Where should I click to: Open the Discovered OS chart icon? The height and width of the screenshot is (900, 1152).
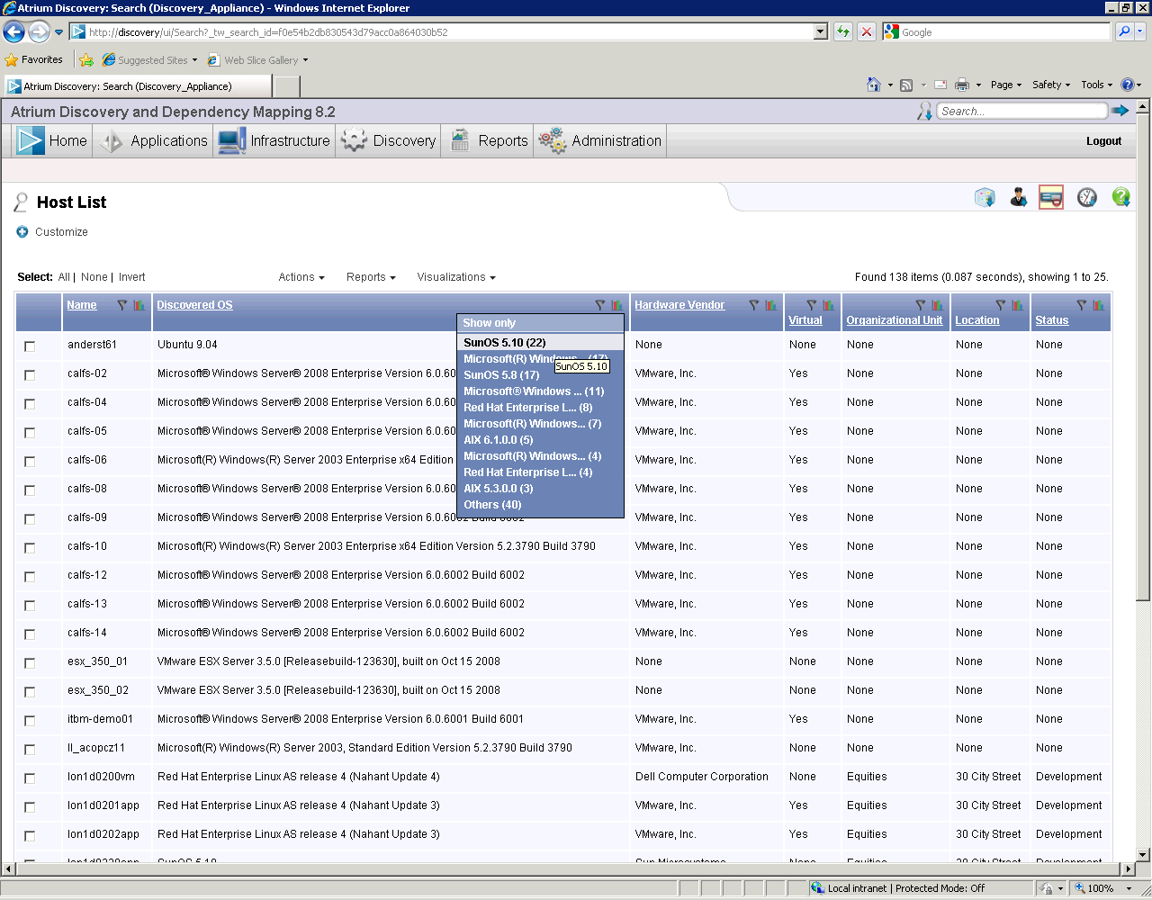(617, 305)
